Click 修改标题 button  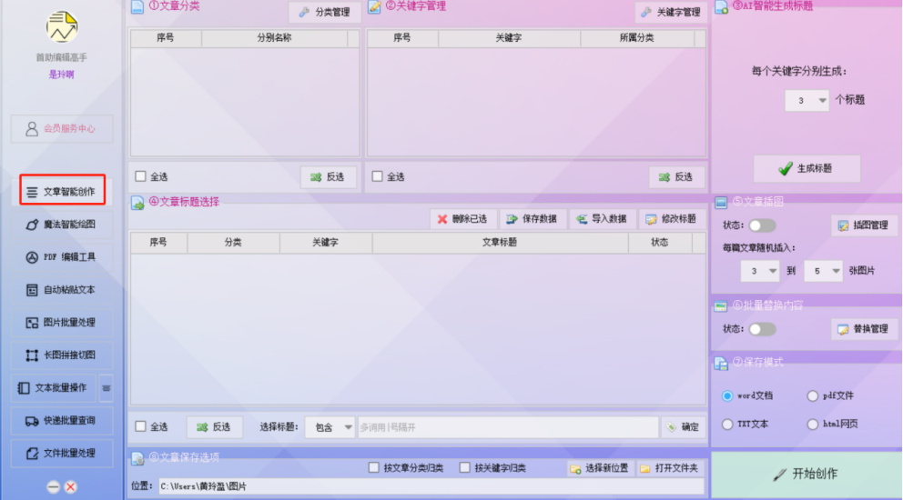pyautogui.click(x=672, y=219)
